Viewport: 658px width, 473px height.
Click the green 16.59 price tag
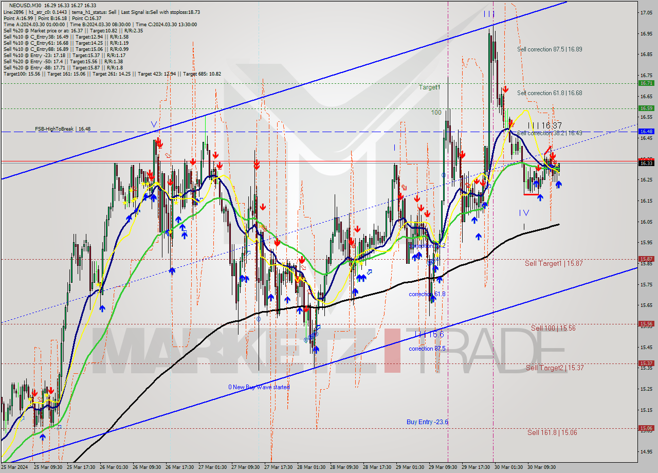click(x=646, y=108)
